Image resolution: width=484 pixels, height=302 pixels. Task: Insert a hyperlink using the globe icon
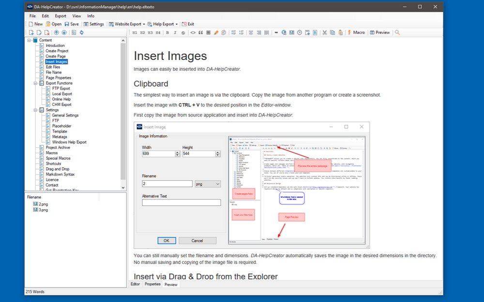pyautogui.click(x=284, y=32)
